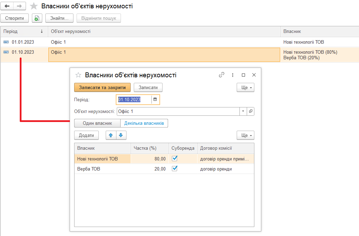This screenshot has height=236, width=359.
Task: Open calendar picker for Період field
Action: 155,99
